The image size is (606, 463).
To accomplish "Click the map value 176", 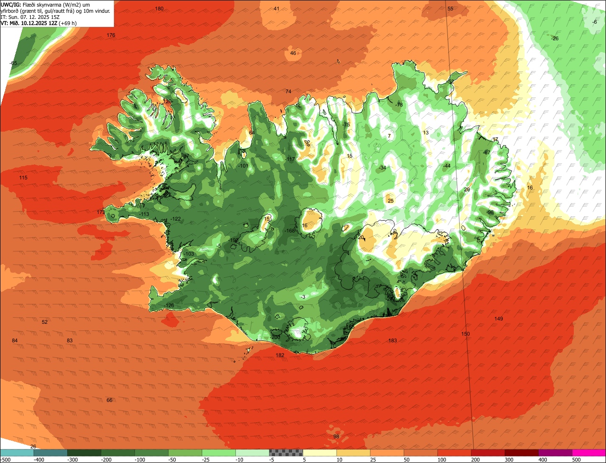I will pos(111,36).
